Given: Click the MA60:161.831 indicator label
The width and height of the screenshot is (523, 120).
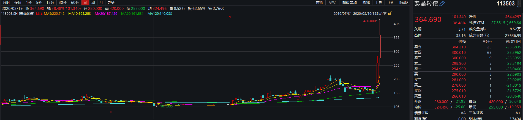Looking at the screenshot, I should click(x=132, y=13).
